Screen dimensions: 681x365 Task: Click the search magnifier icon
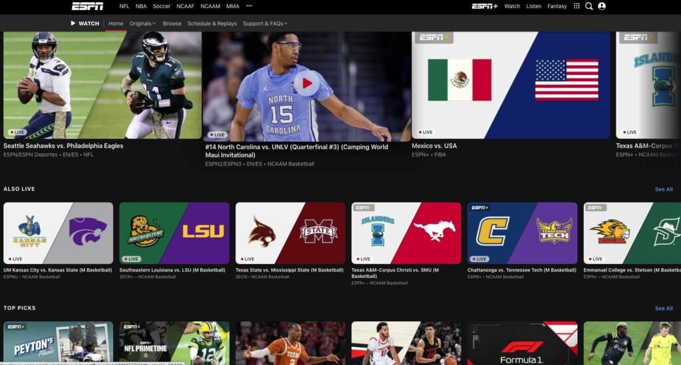click(x=589, y=6)
